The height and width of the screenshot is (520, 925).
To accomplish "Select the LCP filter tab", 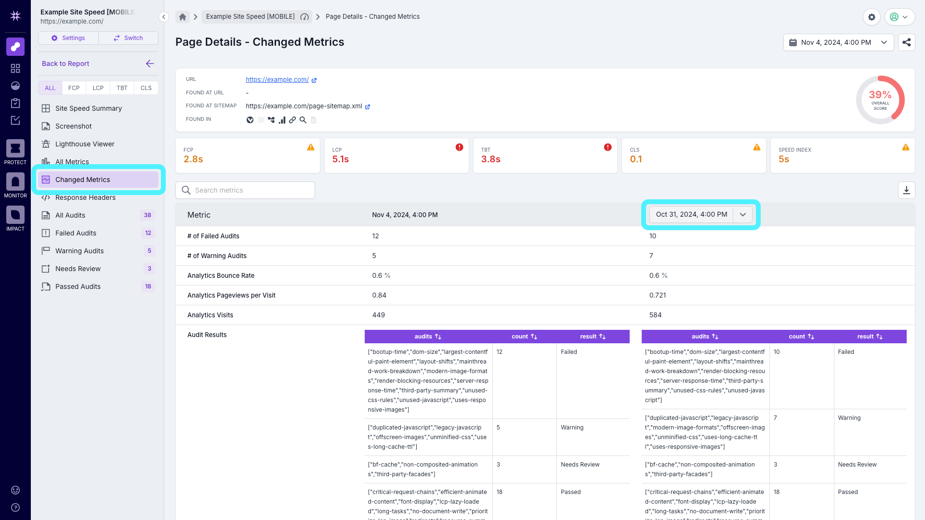I will click(x=98, y=88).
